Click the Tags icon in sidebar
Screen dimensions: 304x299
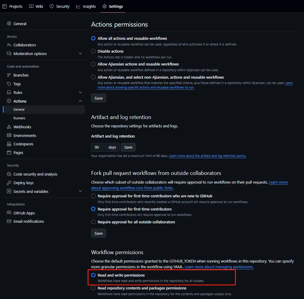[9, 84]
